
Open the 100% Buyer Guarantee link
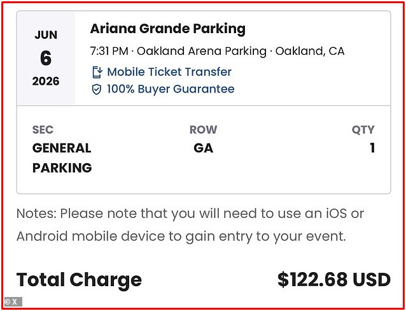171,89
